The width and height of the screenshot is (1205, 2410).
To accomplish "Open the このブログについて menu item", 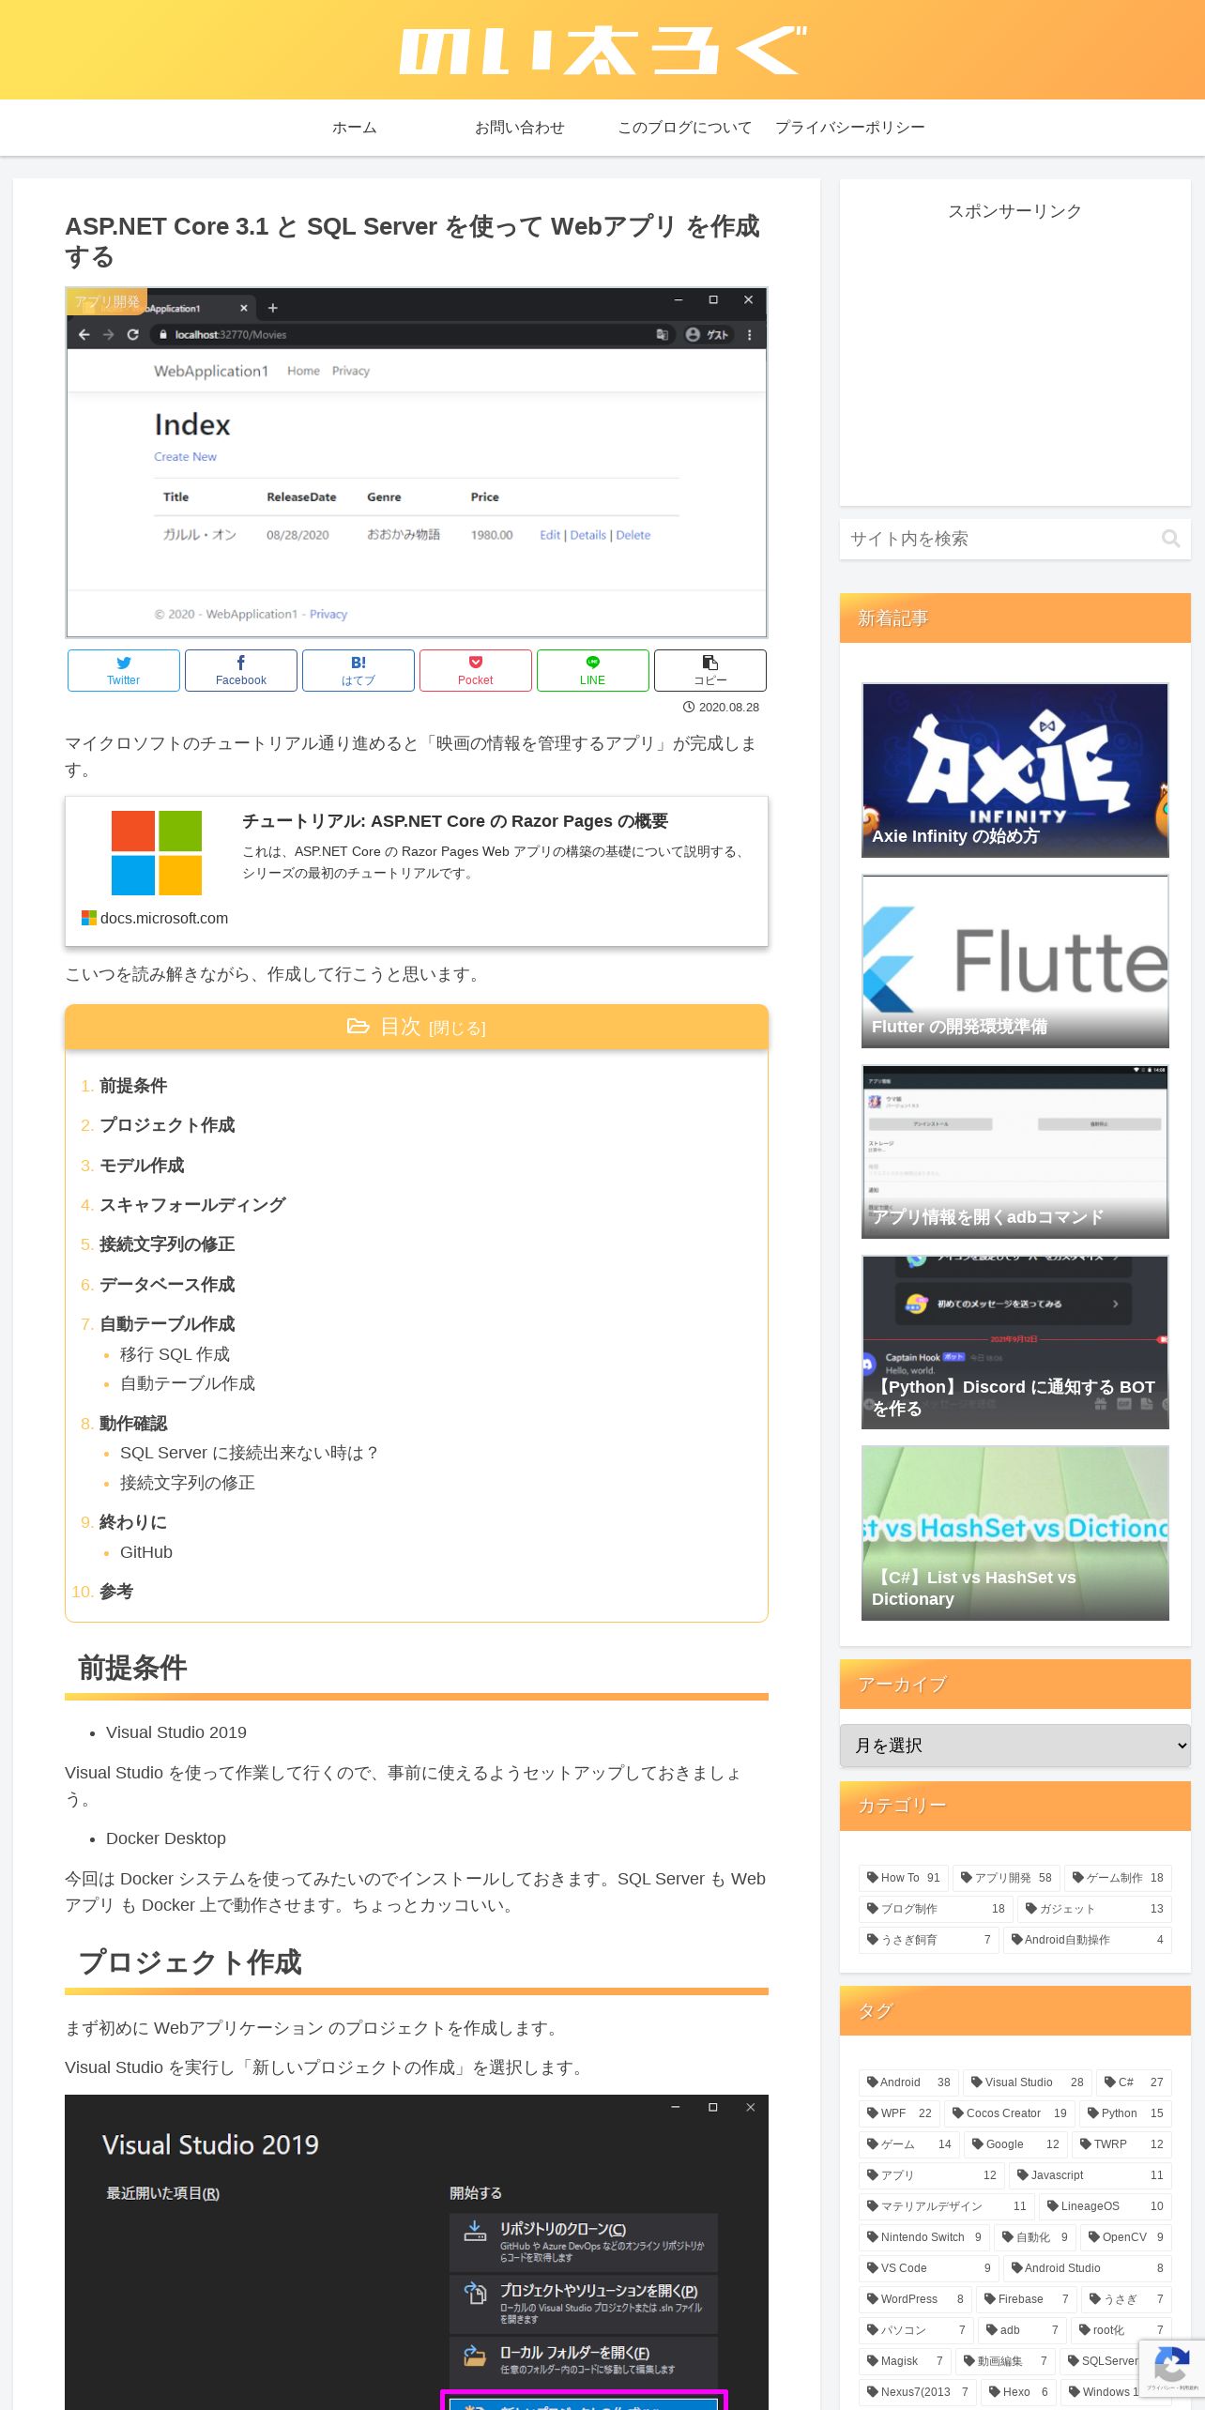I will (x=685, y=128).
